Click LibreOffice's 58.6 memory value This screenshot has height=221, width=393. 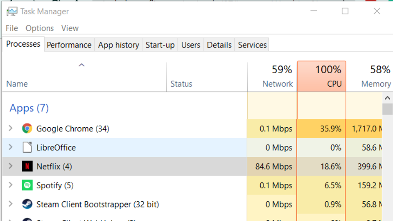click(x=372, y=148)
